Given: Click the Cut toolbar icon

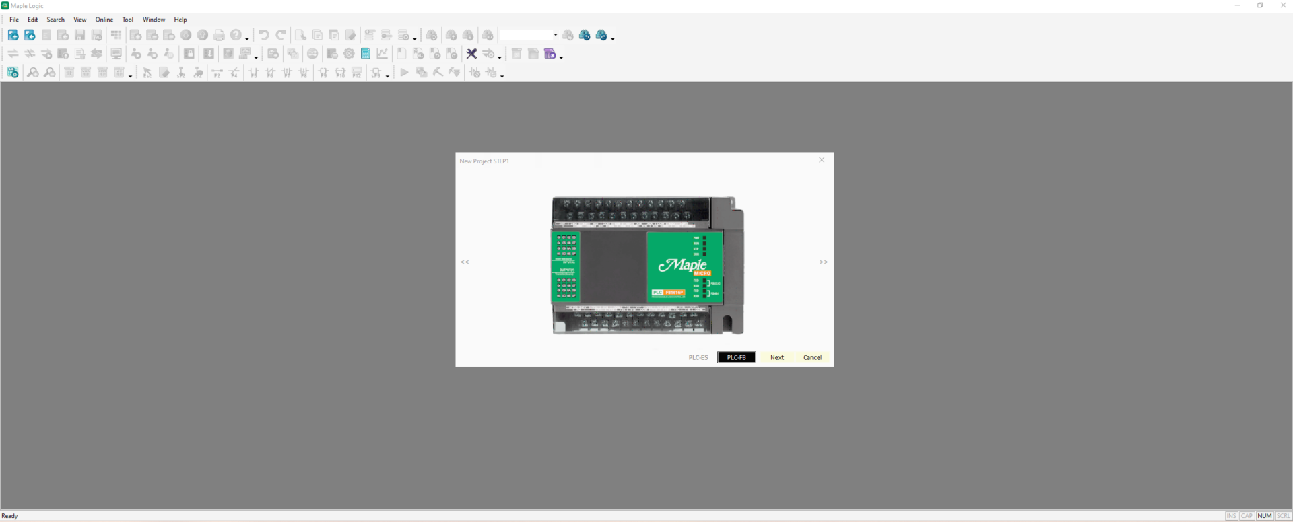Looking at the screenshot, I should point(300,35).
